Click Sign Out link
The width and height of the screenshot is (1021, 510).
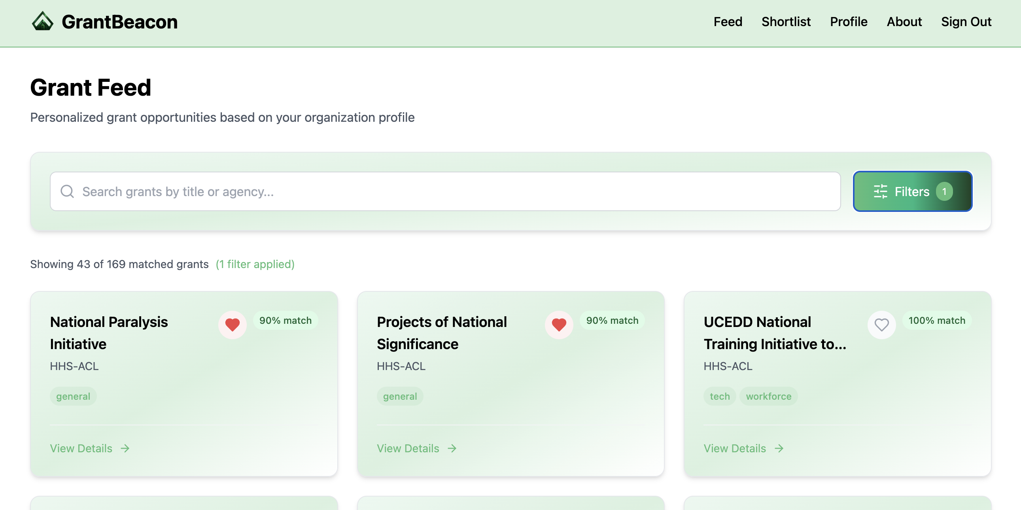pos(966,22)
